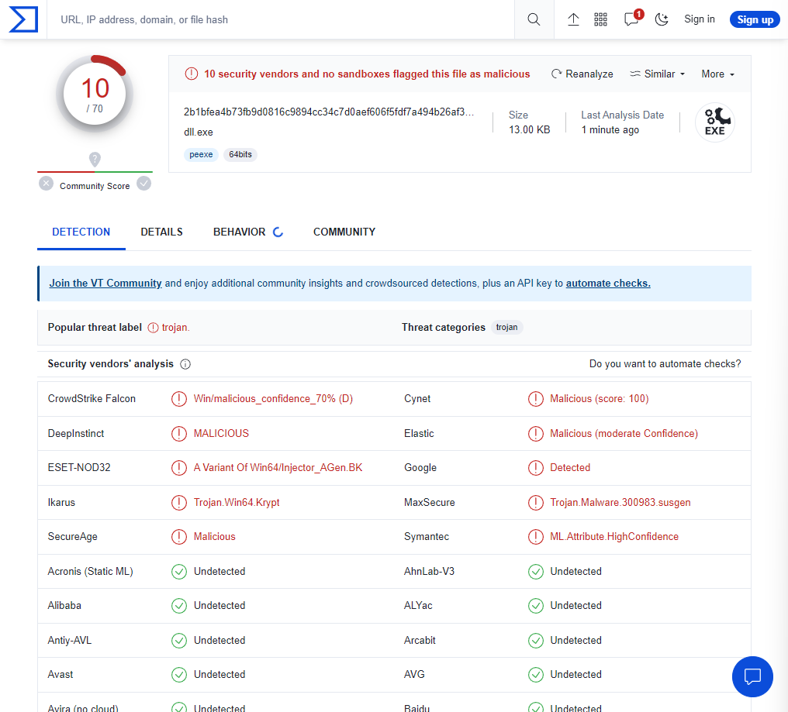
Task: Click the 1 minute ago analysis date
Action: (610, 129)
